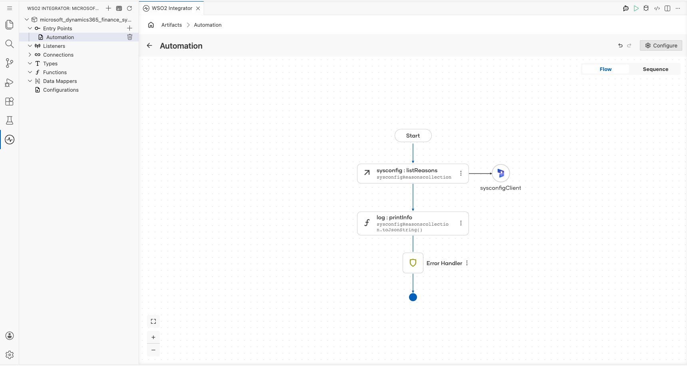Click Automation in the breadcrumb
The height and width of the screenshot is (366, 687).
(208, 25)
